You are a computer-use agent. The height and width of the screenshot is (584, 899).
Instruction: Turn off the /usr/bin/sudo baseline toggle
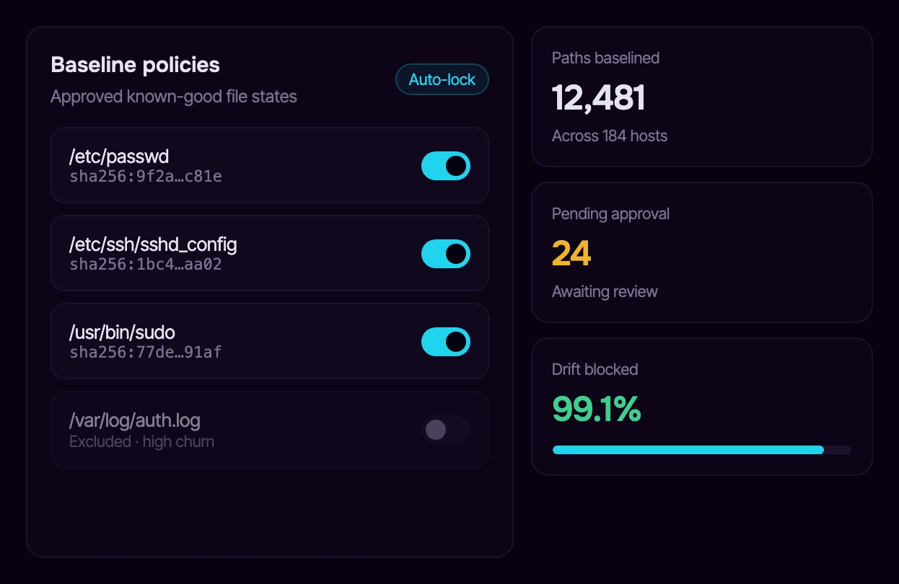pos(446,342)
